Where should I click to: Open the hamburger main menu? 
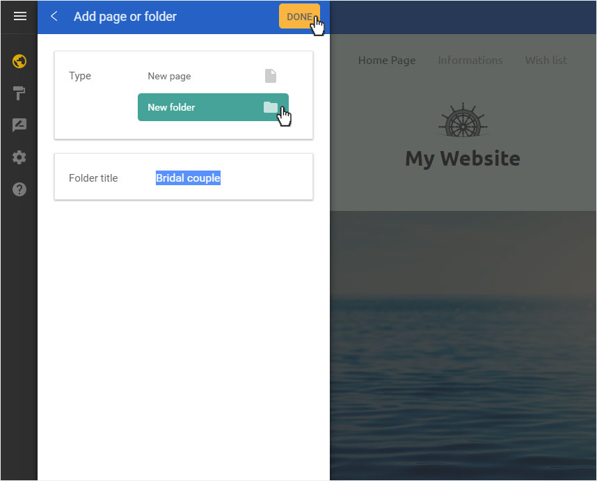coord(19,16)
